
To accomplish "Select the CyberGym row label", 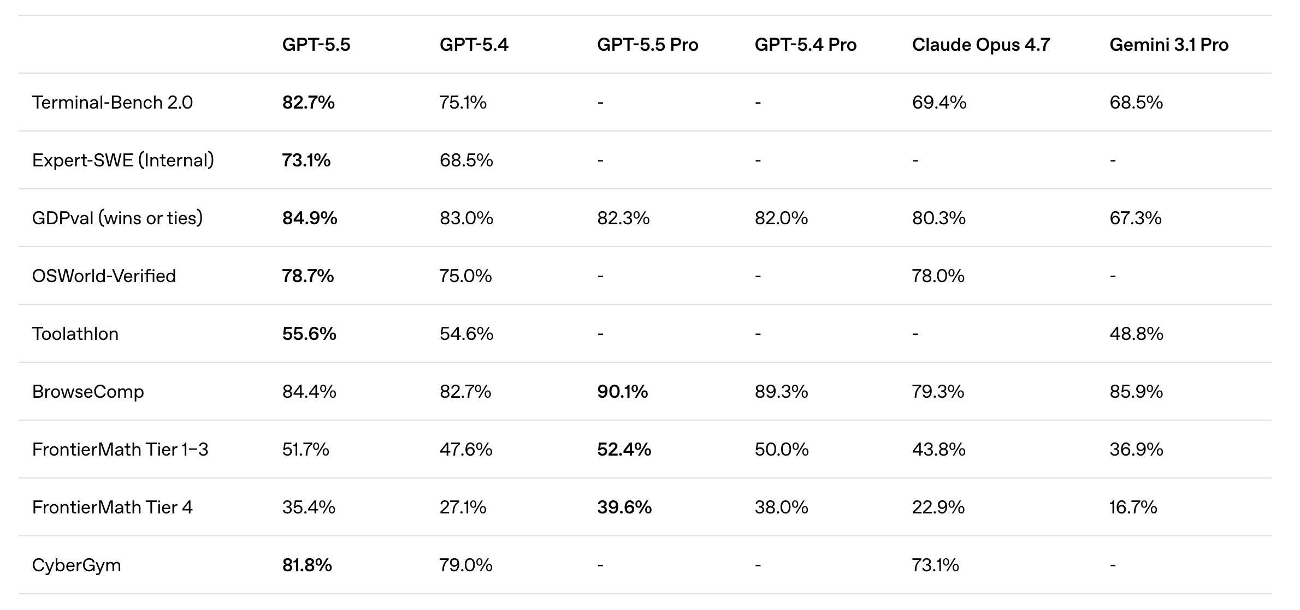I will tap(76, 565).
